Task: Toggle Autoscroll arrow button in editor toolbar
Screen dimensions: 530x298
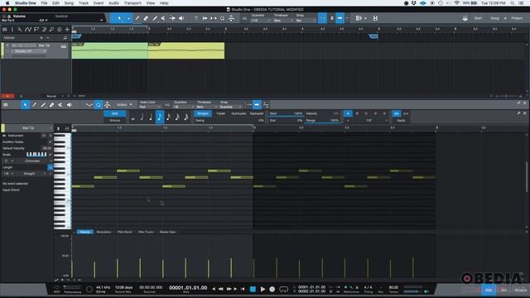Action: tap(257, 105)
